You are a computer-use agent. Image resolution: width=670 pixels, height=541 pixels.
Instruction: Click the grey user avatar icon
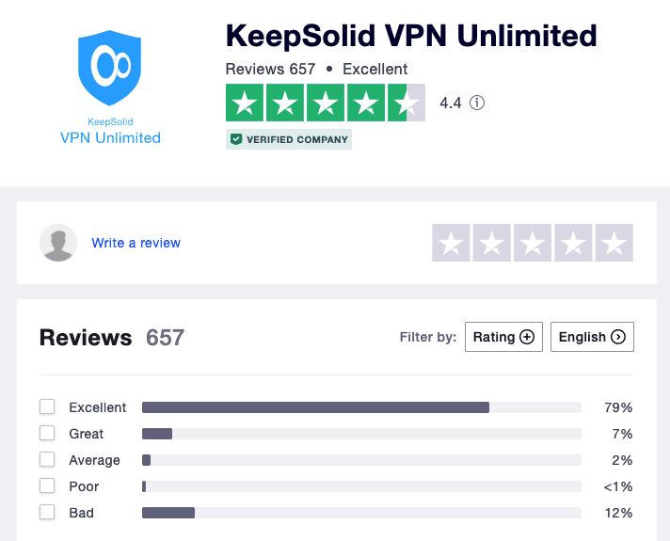58,243
